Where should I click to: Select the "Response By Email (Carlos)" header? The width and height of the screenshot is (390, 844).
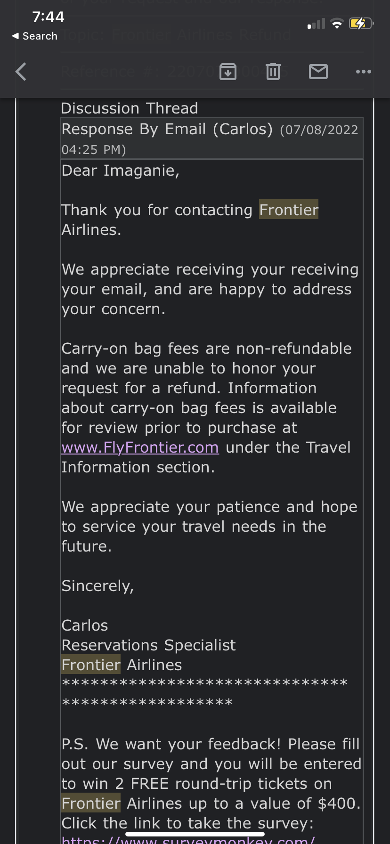(167, 129)
